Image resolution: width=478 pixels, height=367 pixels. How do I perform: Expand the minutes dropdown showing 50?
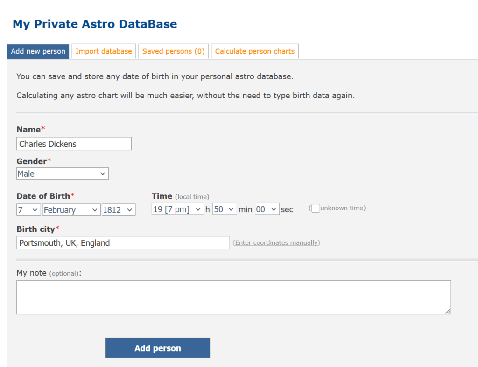pyautogui.click(x=225, y=209)
